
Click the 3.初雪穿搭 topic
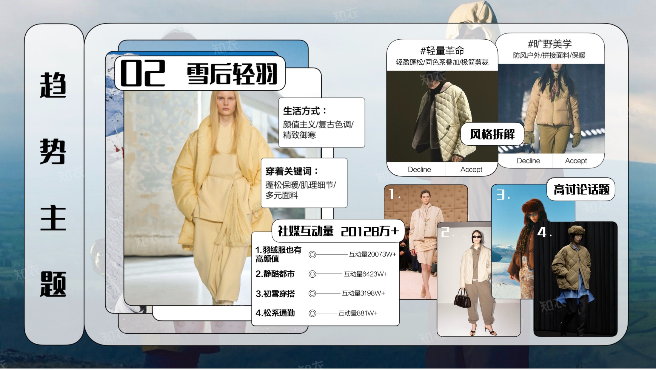coord(275,294)
